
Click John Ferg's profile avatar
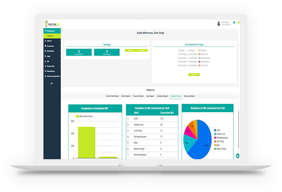(219, 23)
